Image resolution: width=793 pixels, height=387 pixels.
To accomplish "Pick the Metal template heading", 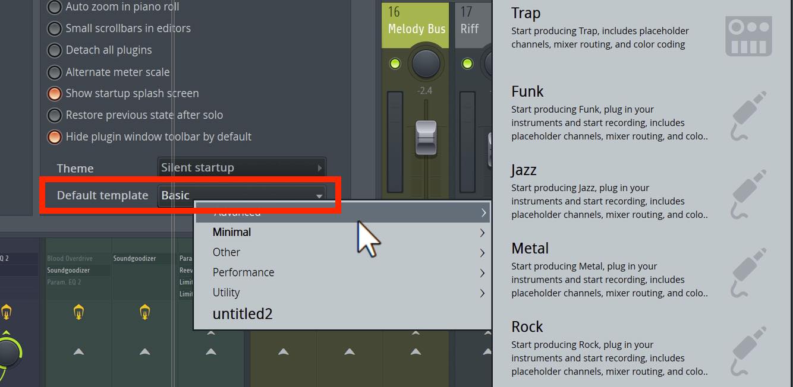I will (x=530, y=248).
